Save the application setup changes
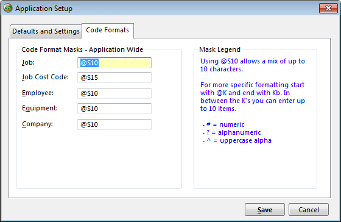 click(265, 210)
